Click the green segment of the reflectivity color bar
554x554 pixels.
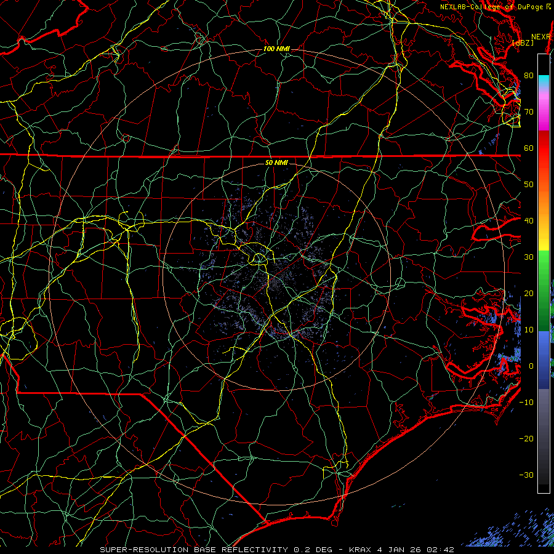pos(544,291)
